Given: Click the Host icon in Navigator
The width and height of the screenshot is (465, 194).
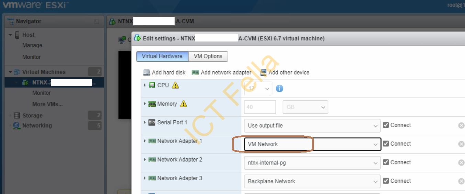Looking at the screenshot, I should click(17, 35).
